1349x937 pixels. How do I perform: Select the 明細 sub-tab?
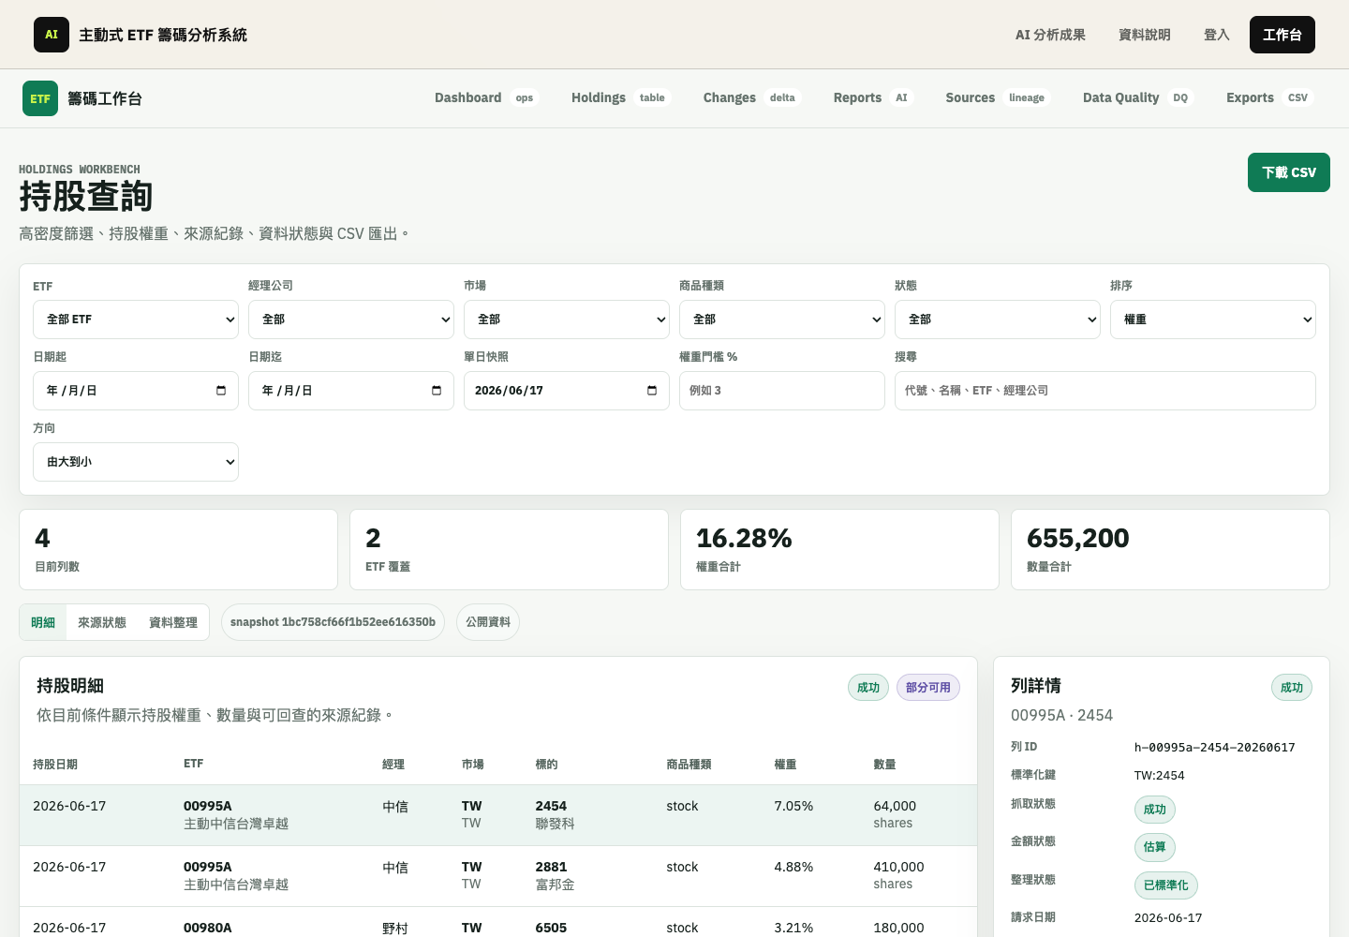pyautogui.click(x=43, y=622)
